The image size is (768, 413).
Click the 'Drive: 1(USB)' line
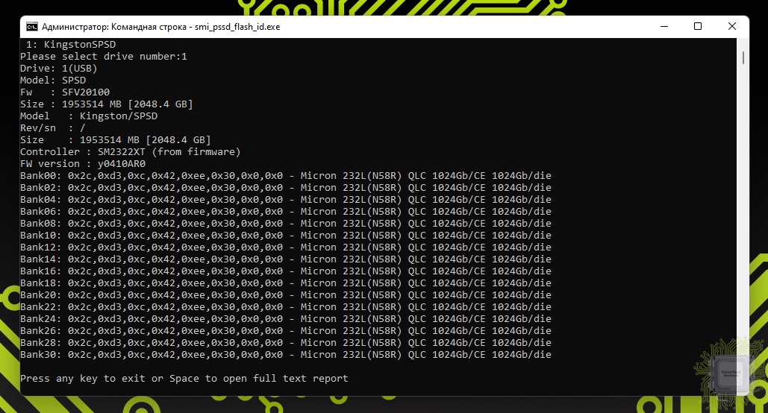pos(58,69)
